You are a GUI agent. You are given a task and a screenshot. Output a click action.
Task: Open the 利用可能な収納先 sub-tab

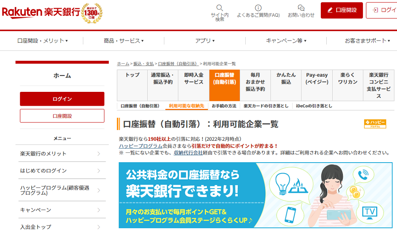pos(186,106)
